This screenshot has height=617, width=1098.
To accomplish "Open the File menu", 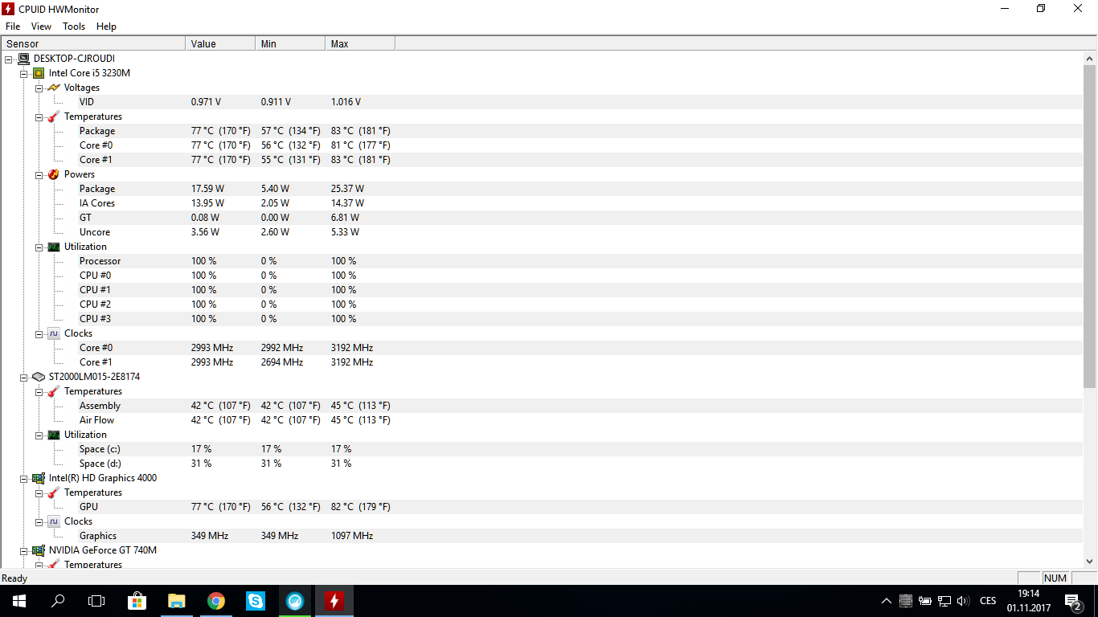I will click(13, 27).
